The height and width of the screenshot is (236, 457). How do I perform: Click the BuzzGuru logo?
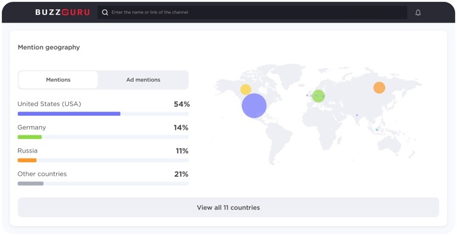pos(62,12)
